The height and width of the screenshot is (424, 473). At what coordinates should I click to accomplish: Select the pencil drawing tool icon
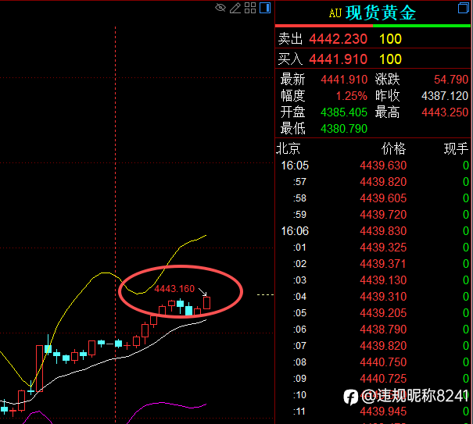click(235, 8)
